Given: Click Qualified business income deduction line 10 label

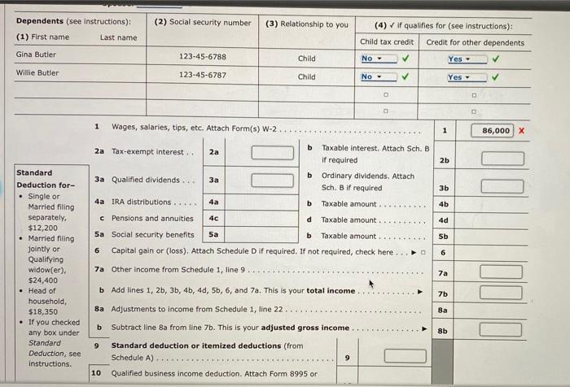Looking at the screenshot, I should [x=214, y=373].
